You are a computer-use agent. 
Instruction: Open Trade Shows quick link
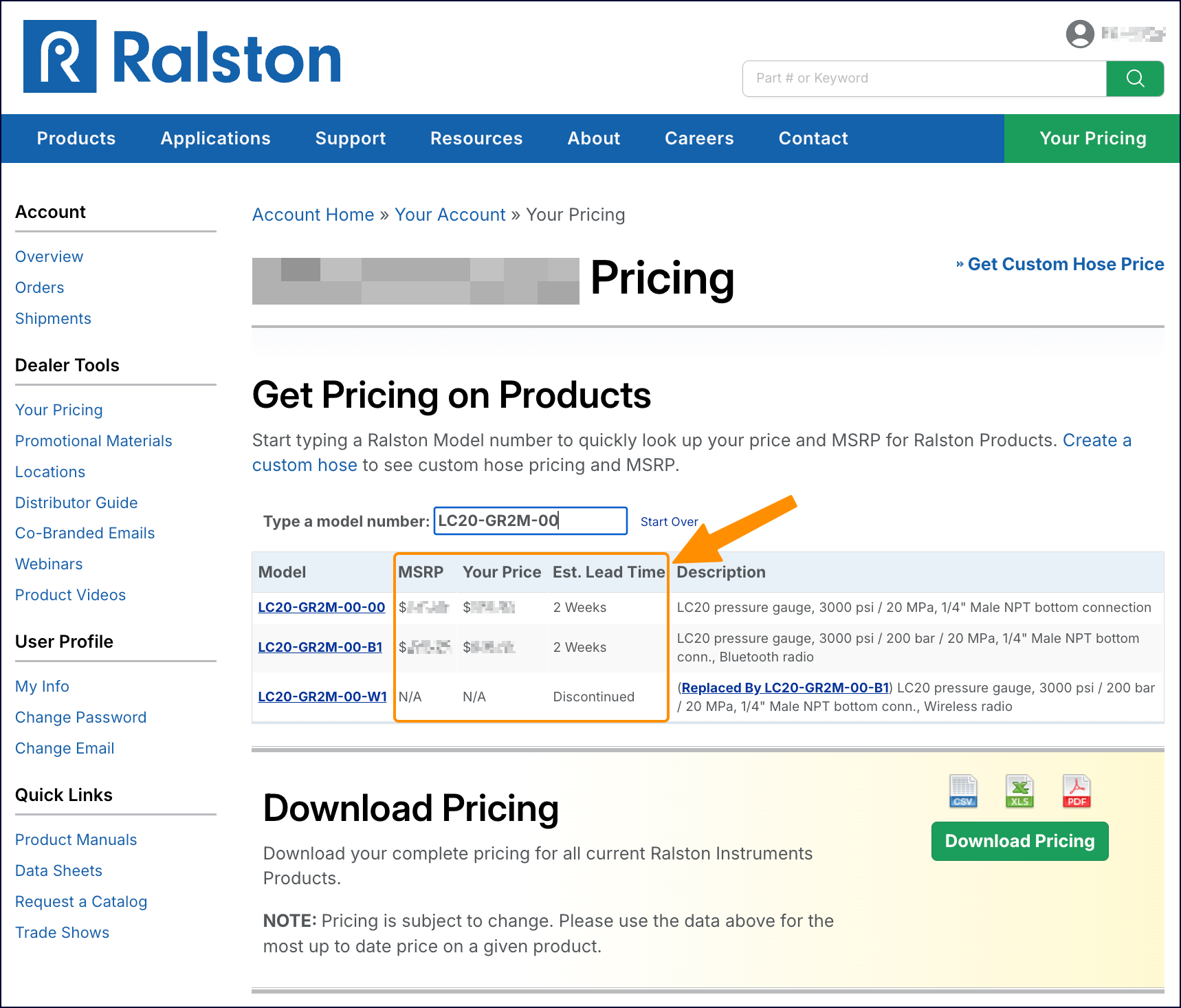tap(62, 932)
